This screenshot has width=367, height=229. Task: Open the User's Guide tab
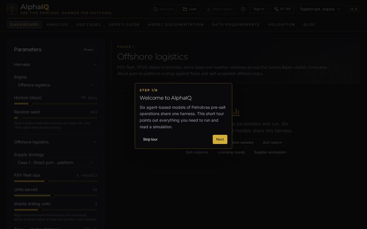pos(124,24)
